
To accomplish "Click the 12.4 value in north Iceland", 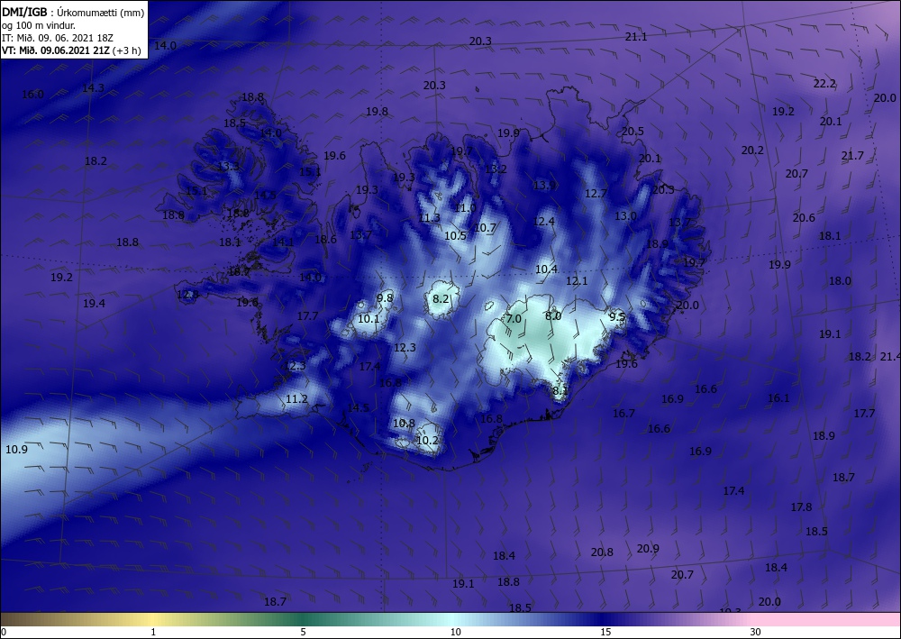I will tap(544, 221).
